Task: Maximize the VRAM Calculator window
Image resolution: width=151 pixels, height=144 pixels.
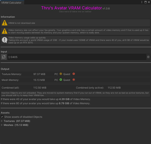Action: click(146, 2)
